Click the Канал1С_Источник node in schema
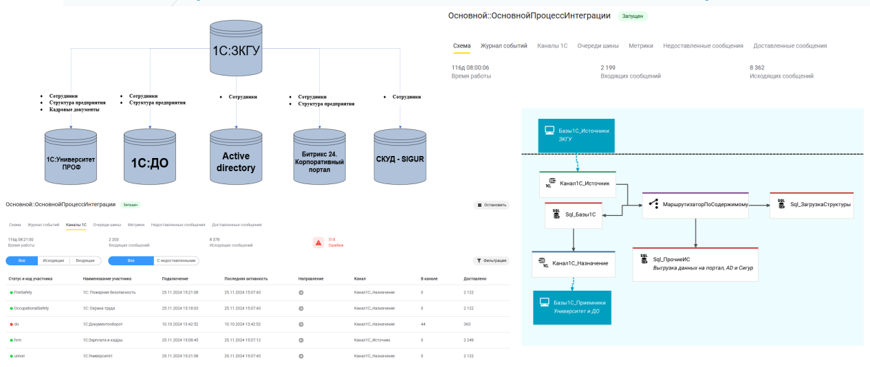Screen dimensions: 870x367 tap(578, 186)
